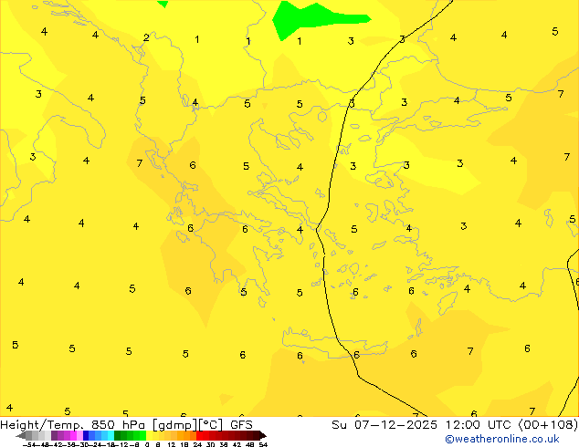Pick the light pink legend swatch
579x447 pixels.
(x=79, y=435)
